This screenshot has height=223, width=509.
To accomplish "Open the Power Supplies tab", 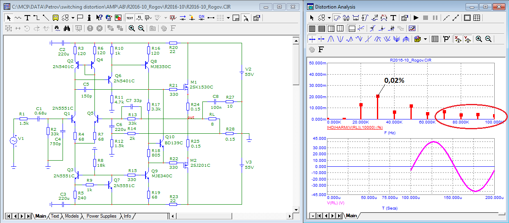I will click(101, 216).
